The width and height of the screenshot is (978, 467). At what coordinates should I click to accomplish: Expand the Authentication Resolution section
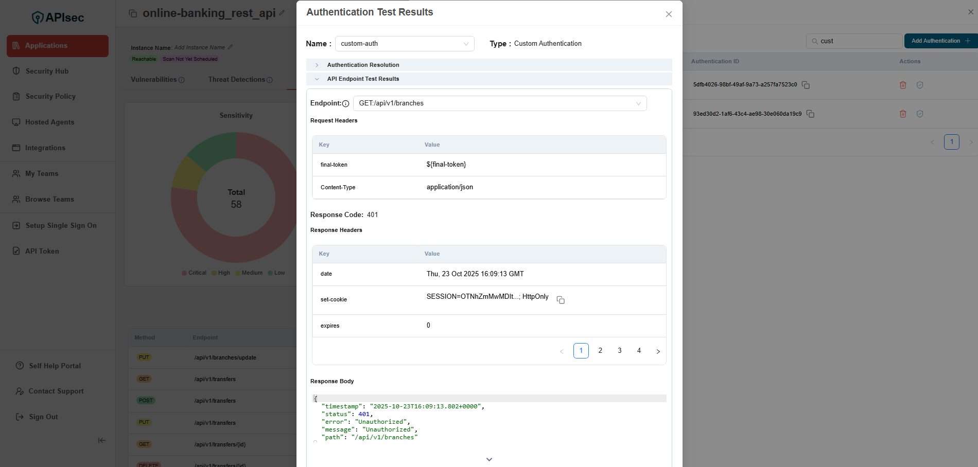(317, 65)
